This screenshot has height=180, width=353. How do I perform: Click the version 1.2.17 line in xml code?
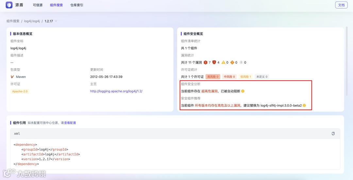pos(46,159)
